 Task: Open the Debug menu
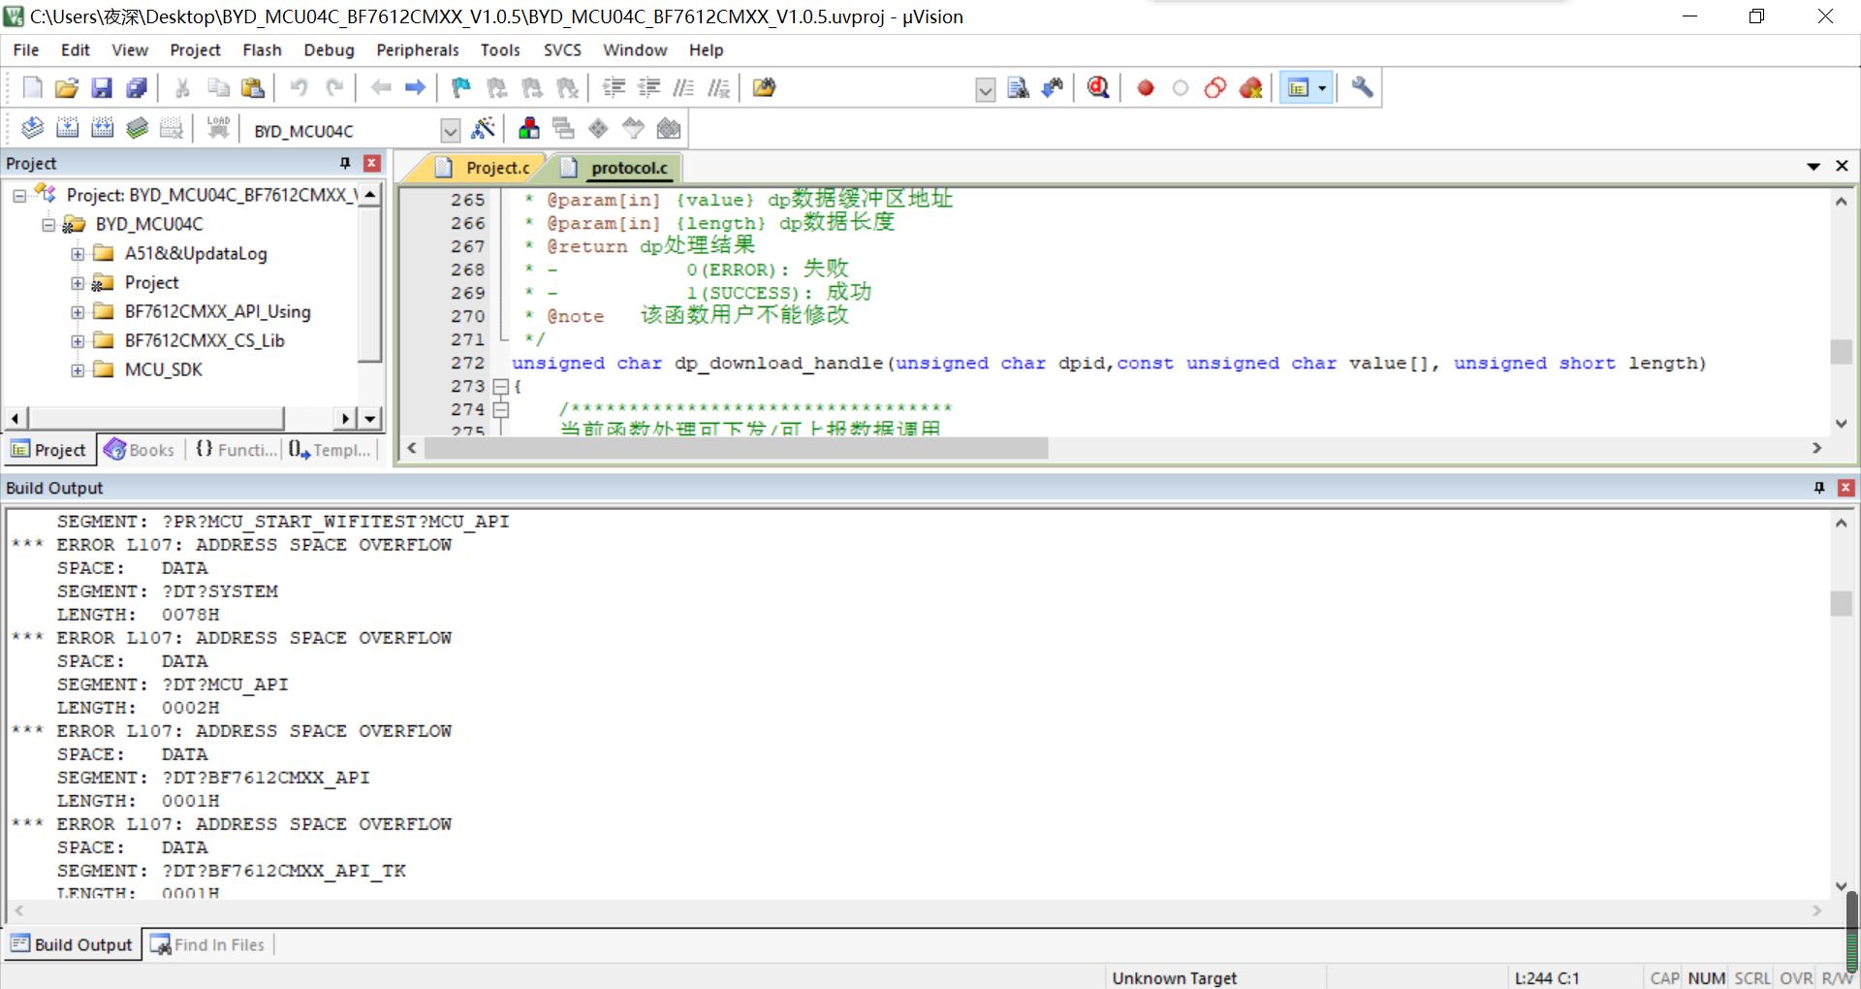tap(329, 50)
